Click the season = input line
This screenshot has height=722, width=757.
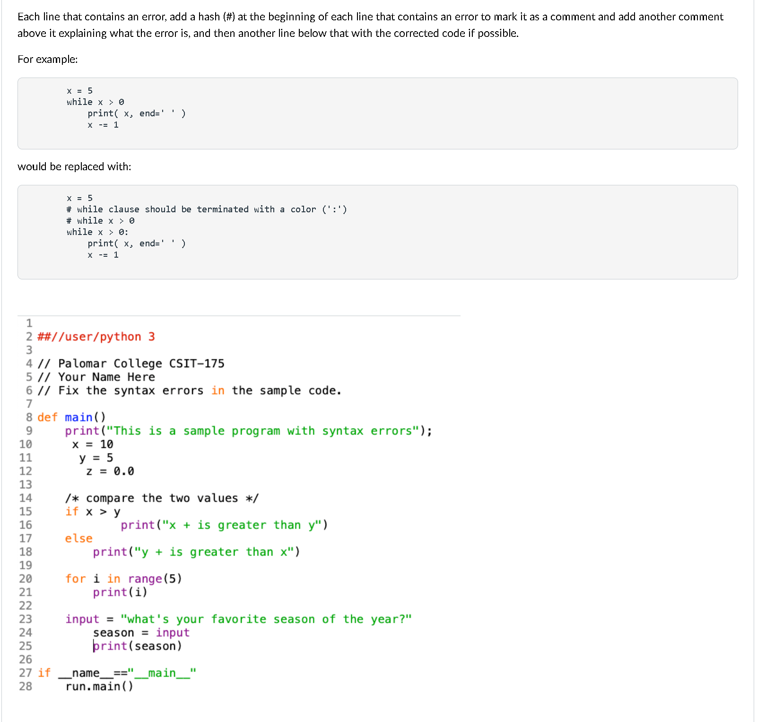coord(141,633)
